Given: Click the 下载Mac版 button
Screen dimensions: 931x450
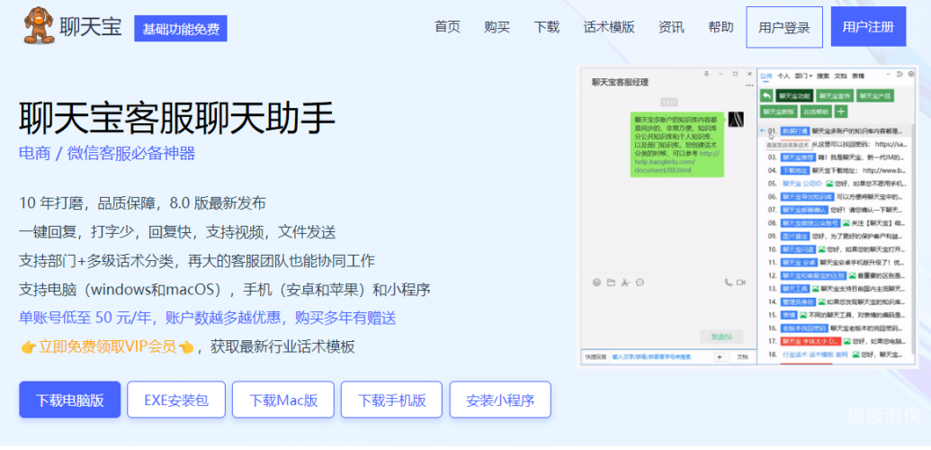Looking at the screenshot, I should 283,400.
